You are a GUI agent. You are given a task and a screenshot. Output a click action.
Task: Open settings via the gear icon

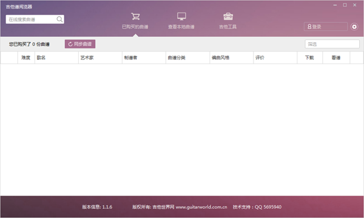[x=354, y=27]
